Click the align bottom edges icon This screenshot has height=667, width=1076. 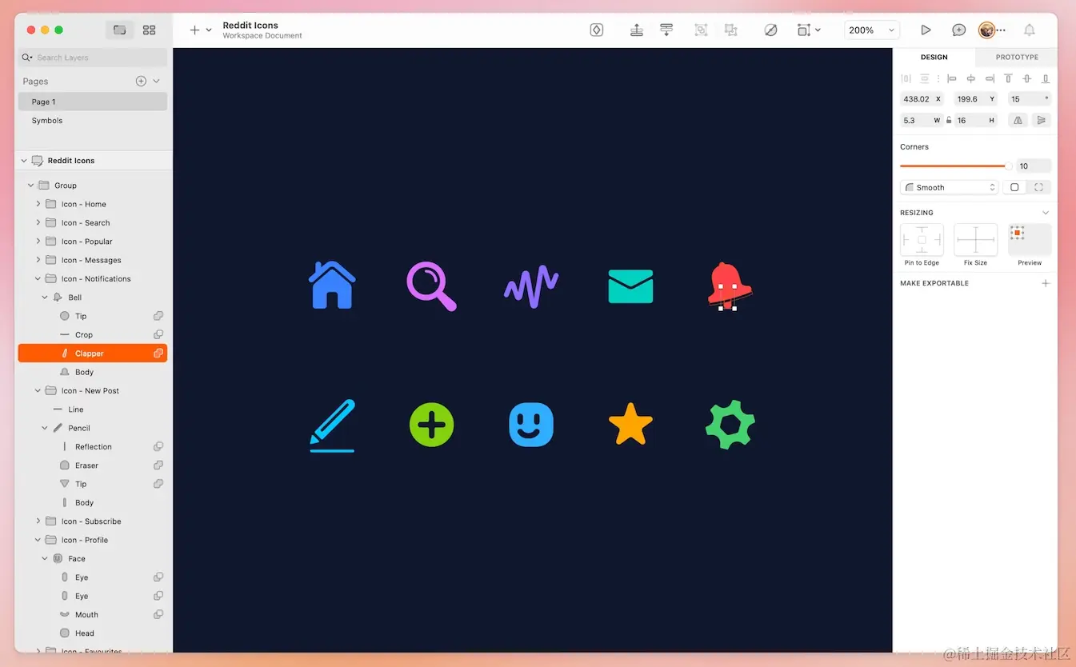tap(1046, 78)
